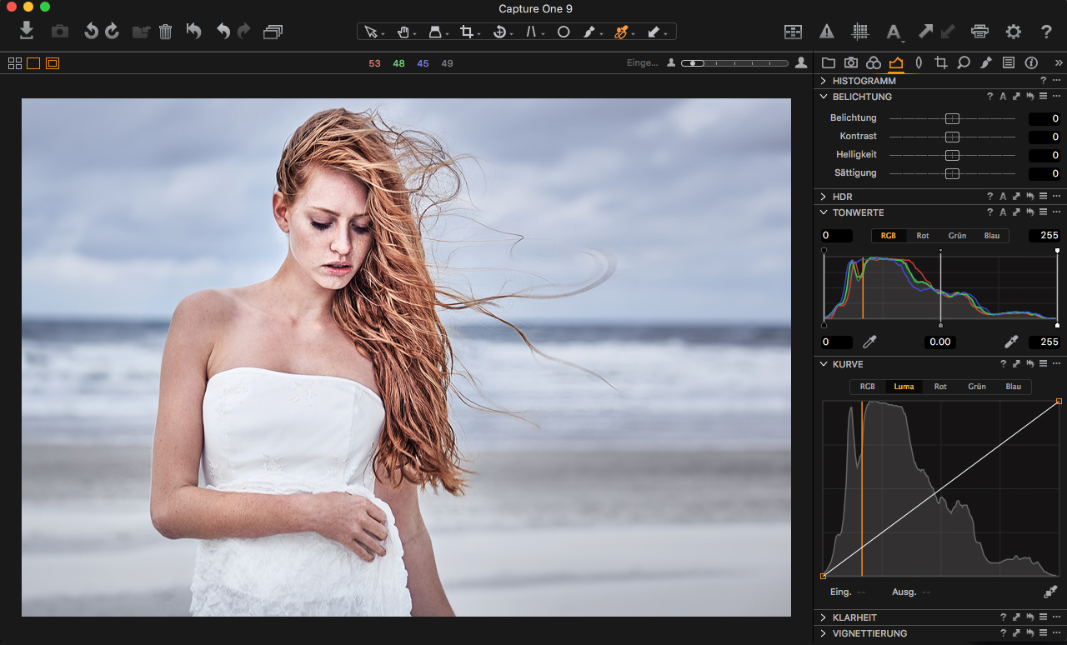The image size is (1067, 645).
Task: Reset the Tonwerte panel adjustments
Action: click(1029, 212)
